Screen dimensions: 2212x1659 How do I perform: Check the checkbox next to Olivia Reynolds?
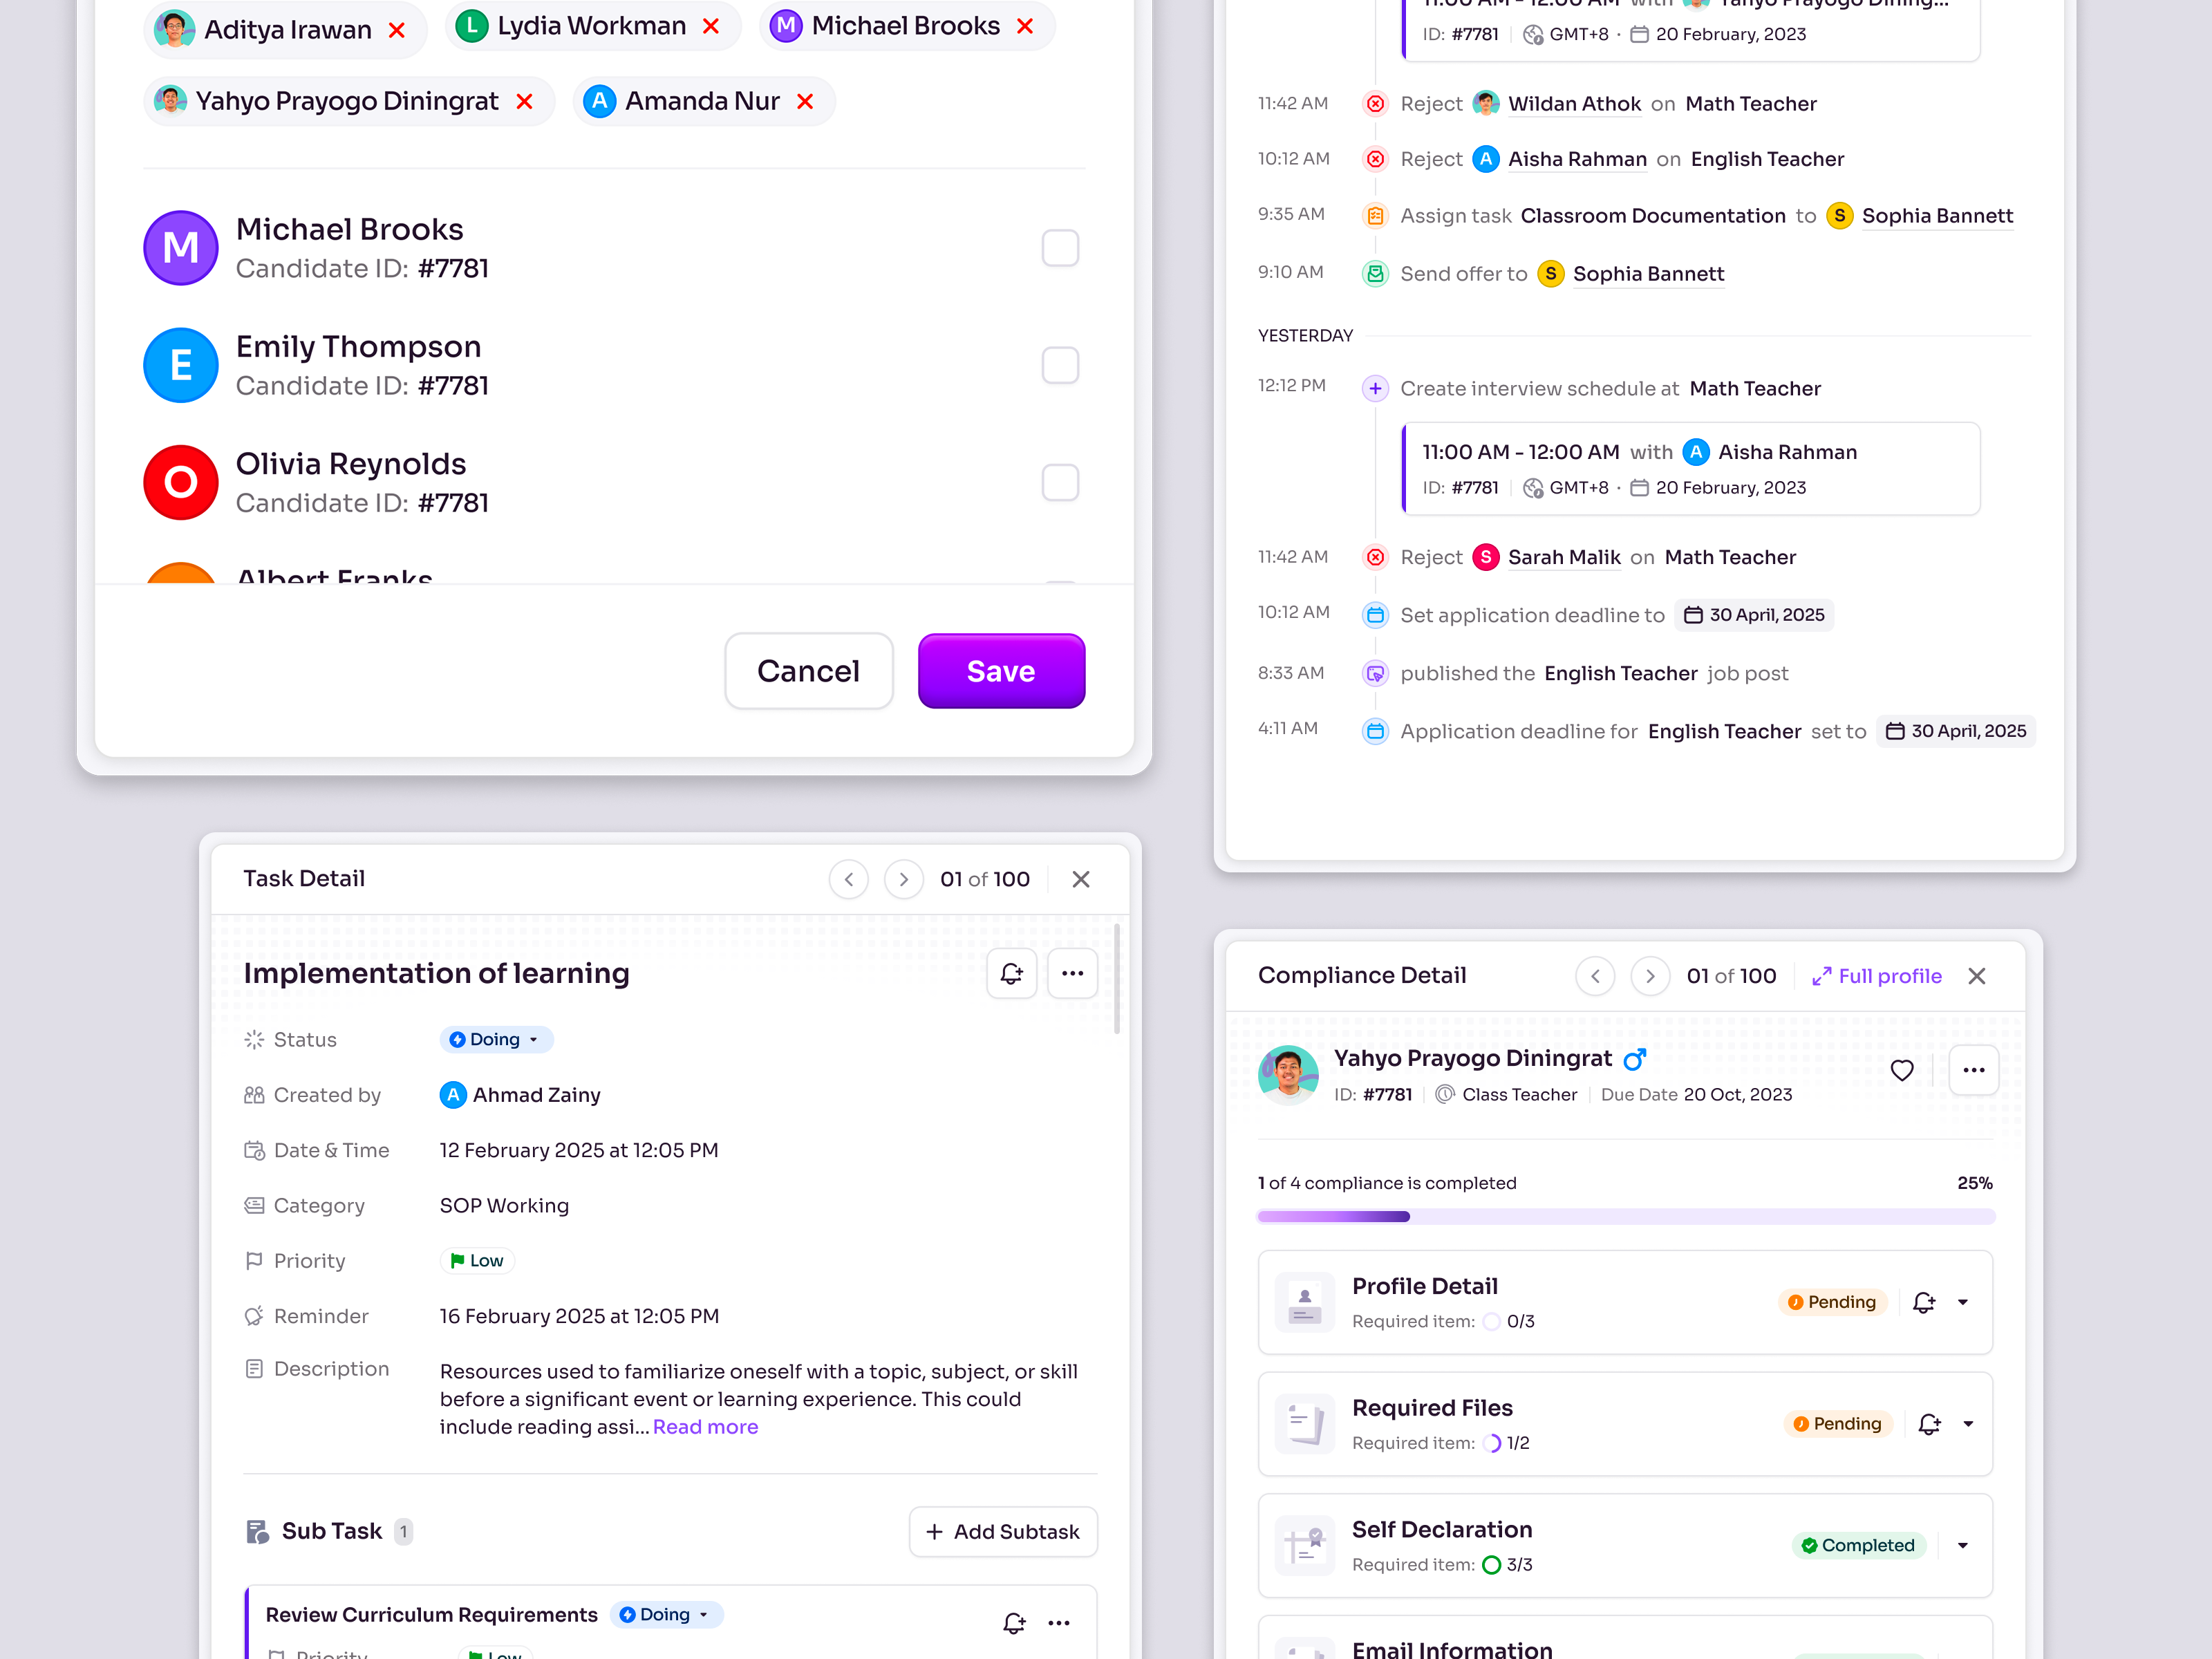click(1060, 482)
